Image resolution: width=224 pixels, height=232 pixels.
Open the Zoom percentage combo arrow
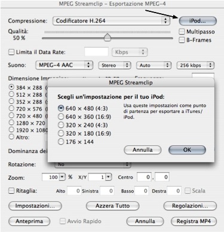pos(63,177)
